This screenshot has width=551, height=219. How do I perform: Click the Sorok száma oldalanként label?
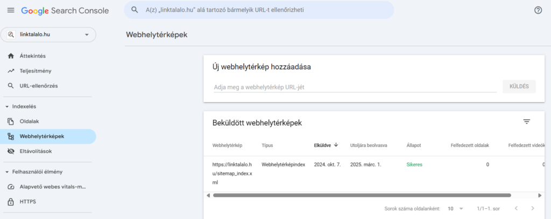coord(412,208)
